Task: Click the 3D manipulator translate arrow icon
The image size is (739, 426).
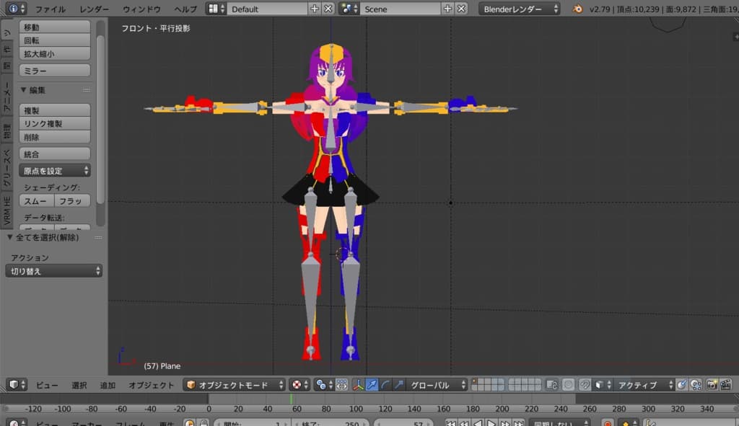Action: click(x=372, y=385)
